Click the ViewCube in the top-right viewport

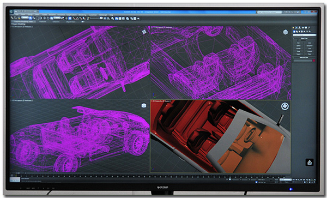pyautogui.click(x=286, y=32)
